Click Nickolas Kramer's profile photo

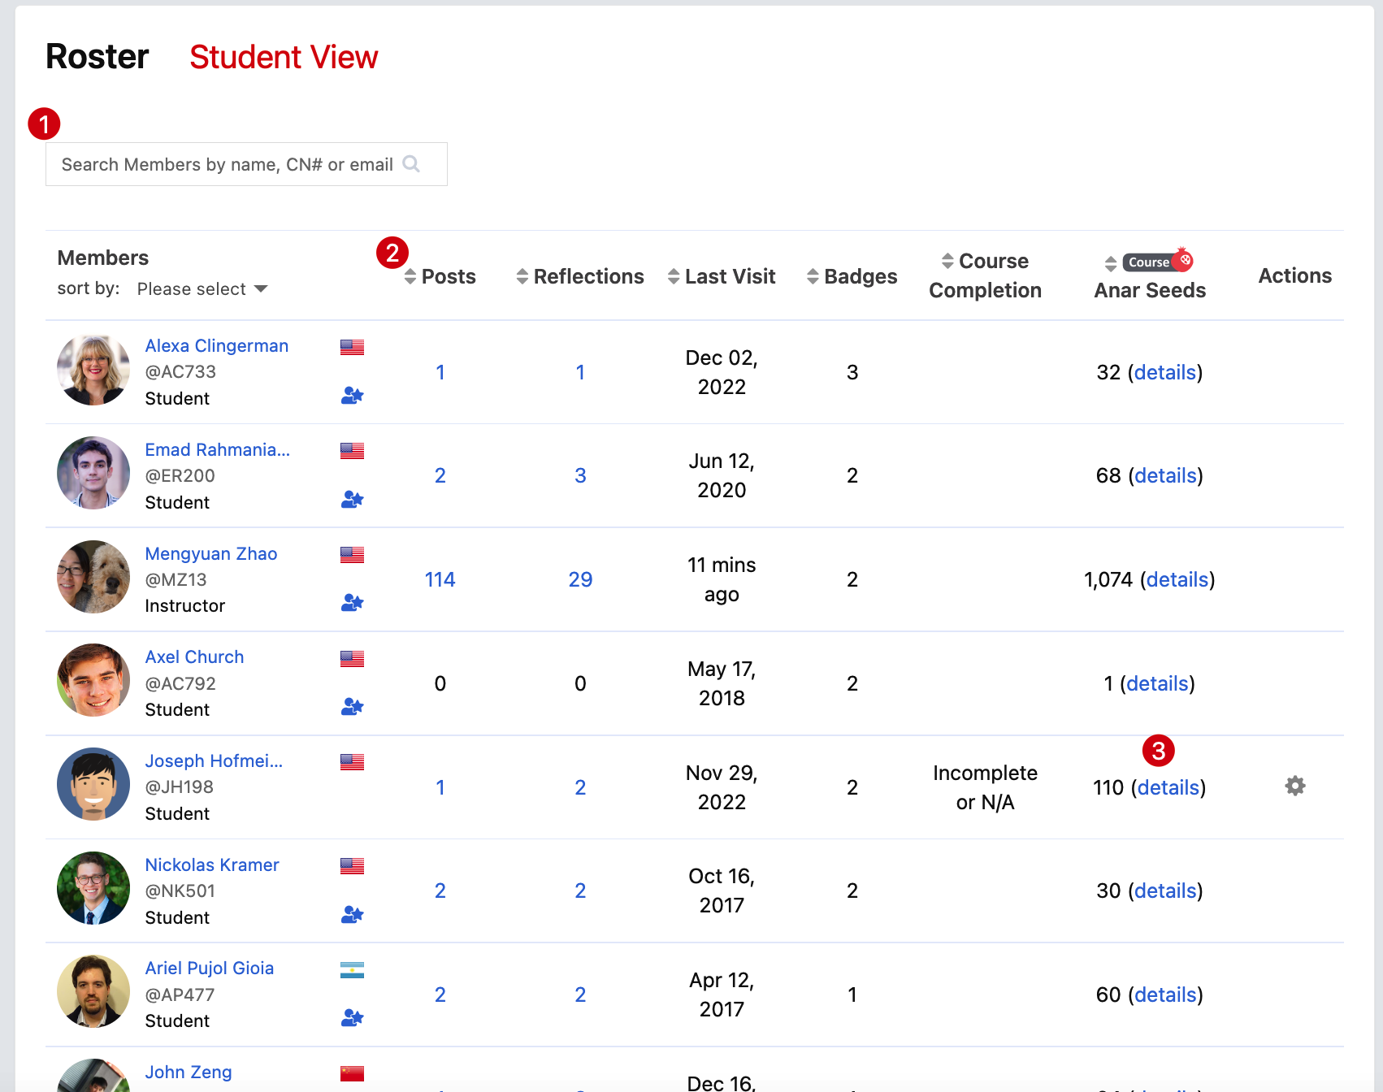coord(93,888)
